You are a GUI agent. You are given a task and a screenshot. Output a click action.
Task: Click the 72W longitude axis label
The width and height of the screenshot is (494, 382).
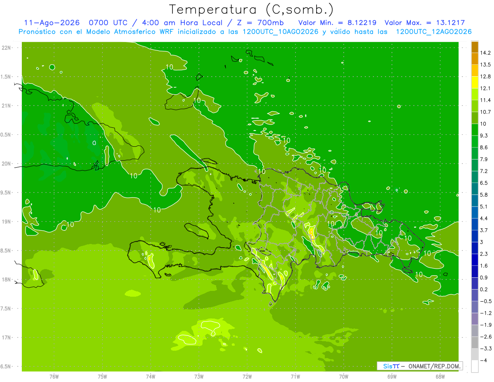point(247,377)
